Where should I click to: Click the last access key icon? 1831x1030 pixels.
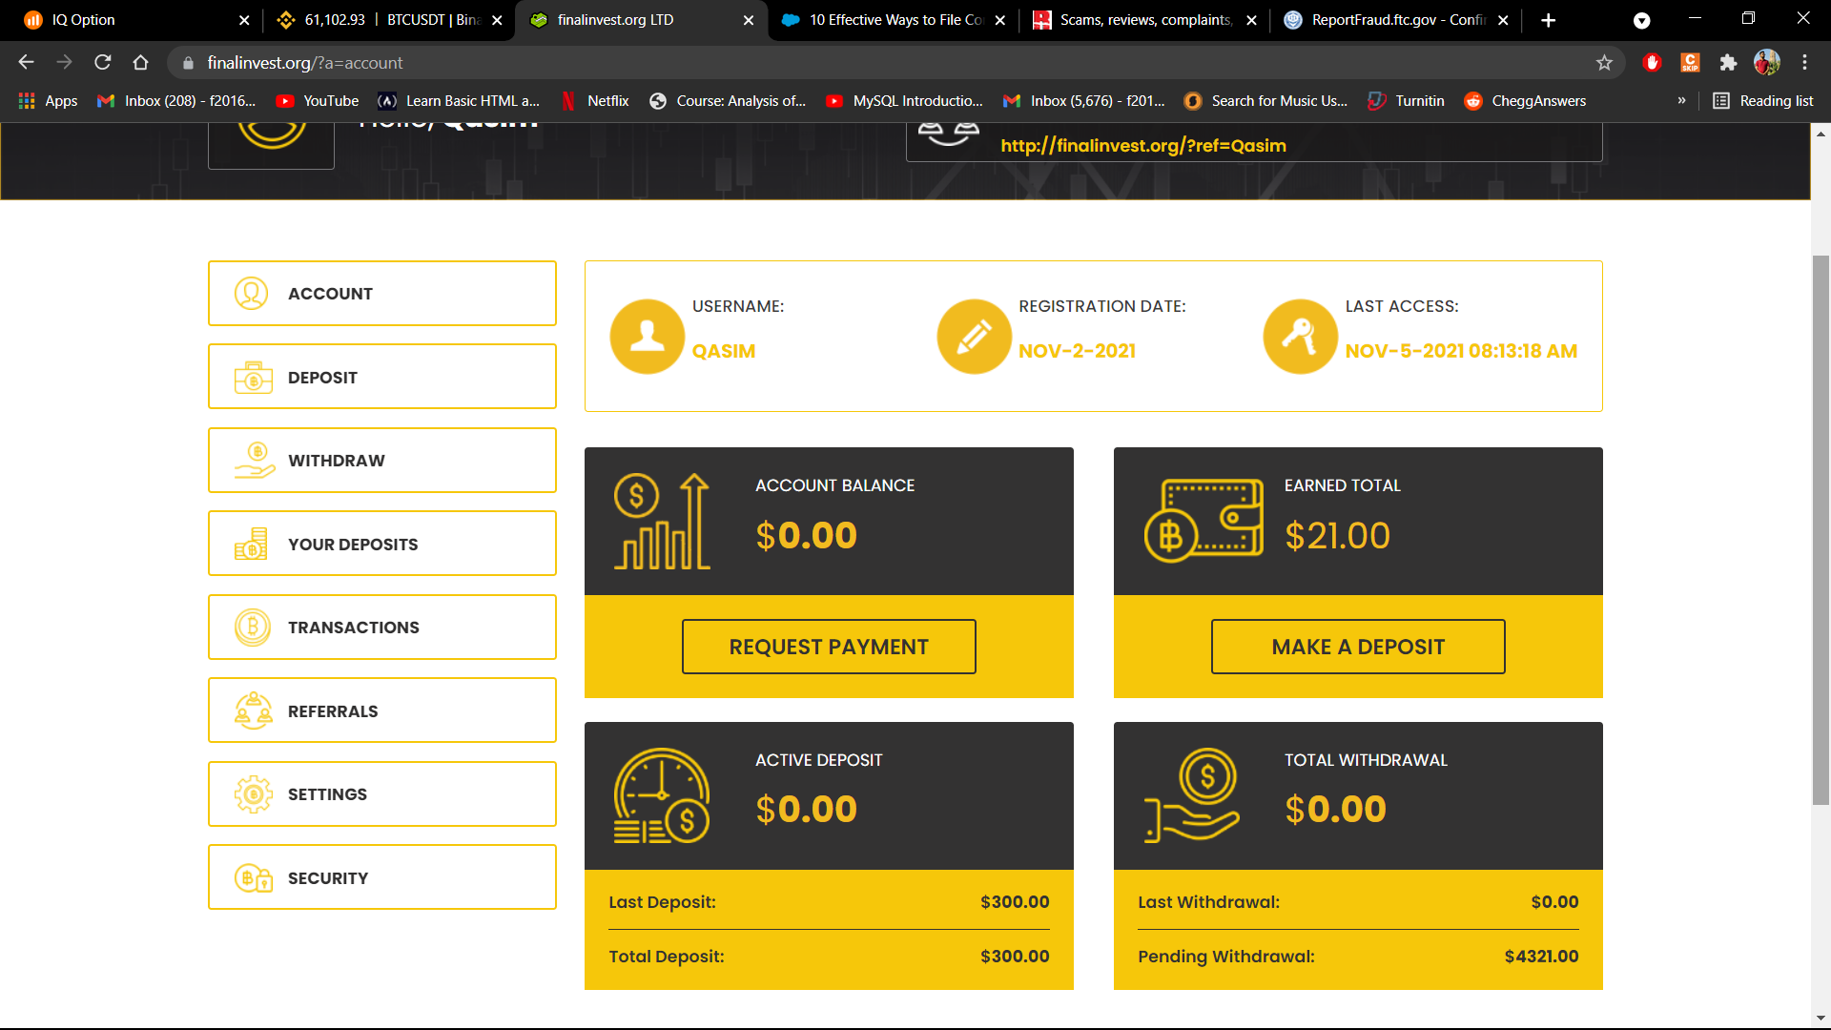[1300, 337]
